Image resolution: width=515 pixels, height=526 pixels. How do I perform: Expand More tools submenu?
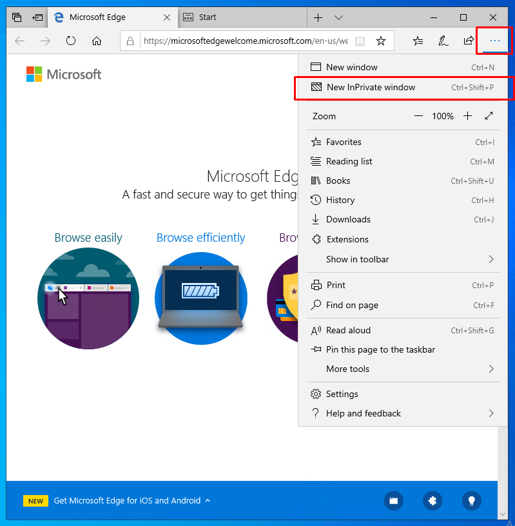[403, 369]
